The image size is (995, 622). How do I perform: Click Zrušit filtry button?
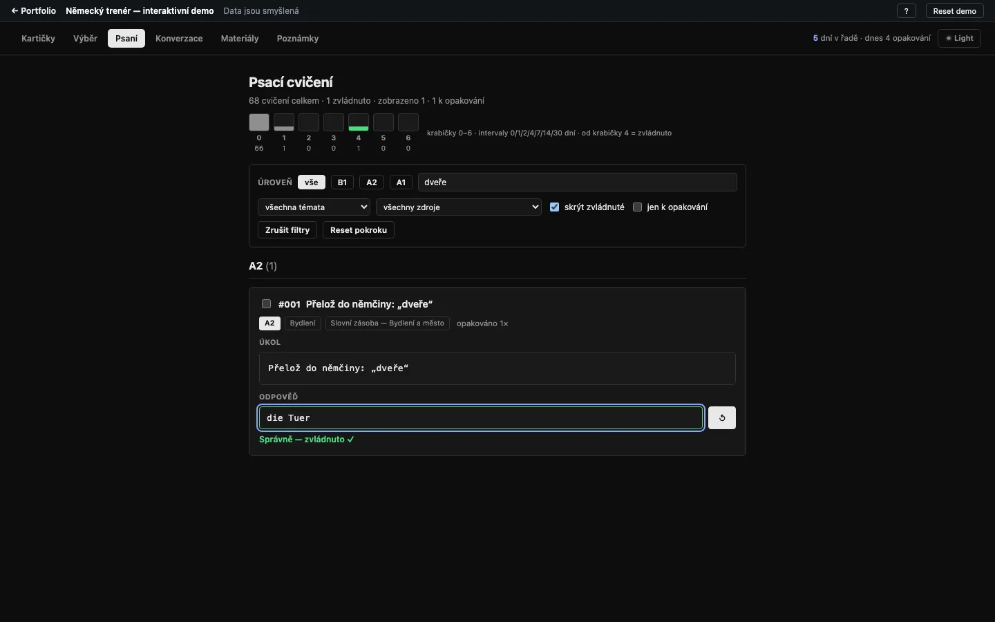(287, 230)
